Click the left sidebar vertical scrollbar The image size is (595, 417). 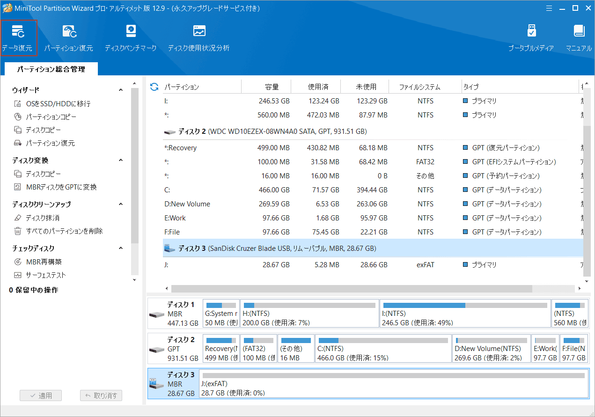pos(135,165)
